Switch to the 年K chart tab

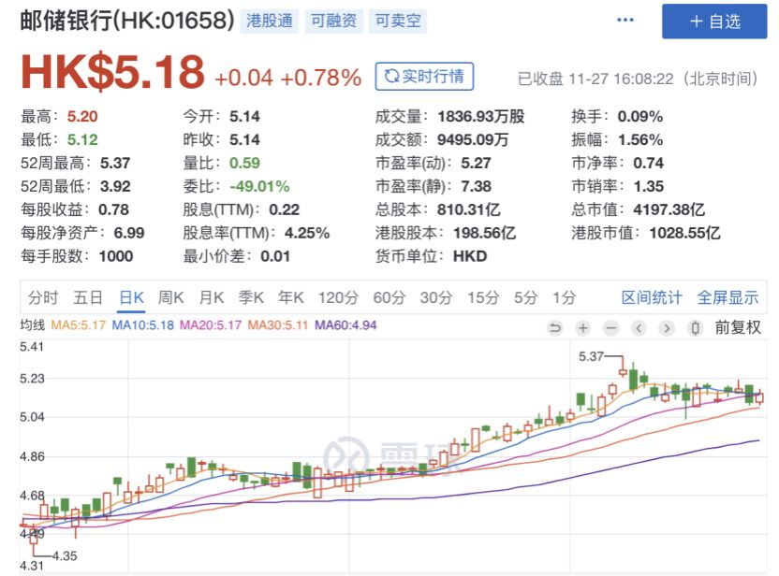click(291, 297)
